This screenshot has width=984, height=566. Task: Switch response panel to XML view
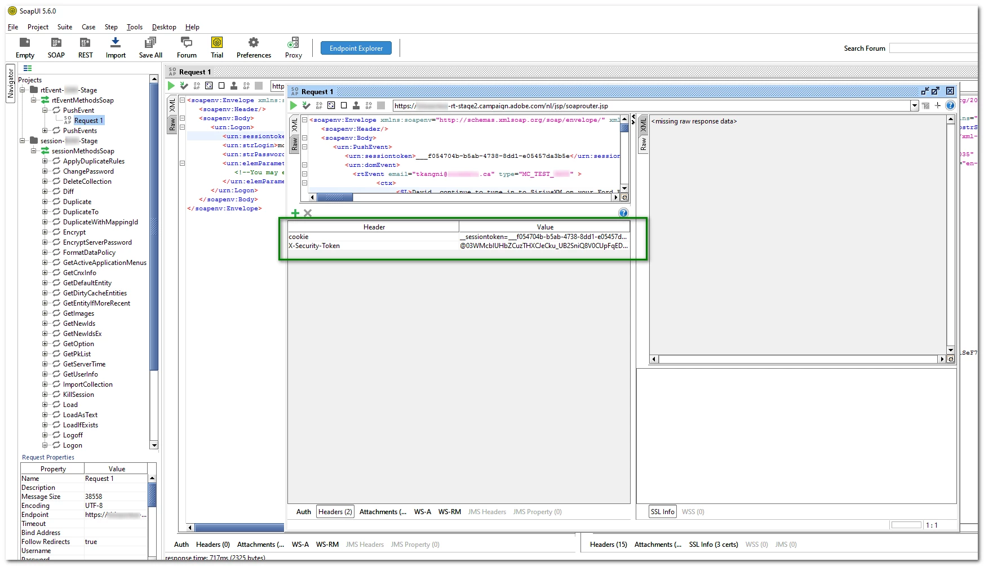point(644,125)
